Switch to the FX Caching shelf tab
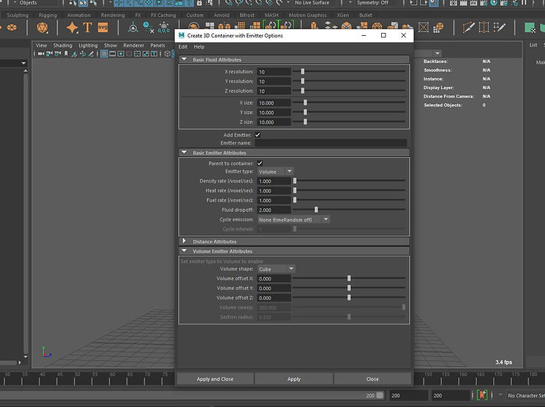 tap(163, 15)
